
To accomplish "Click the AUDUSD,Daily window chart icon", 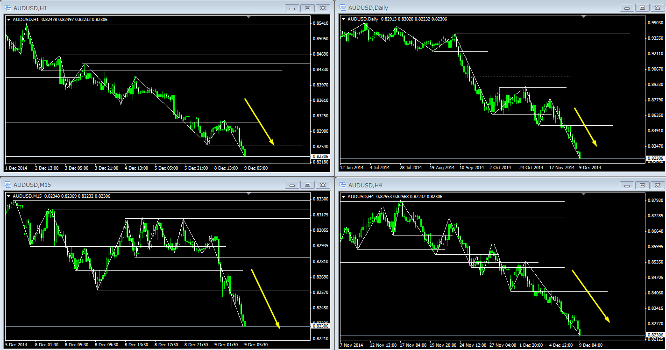I will (x=342, y=7).
